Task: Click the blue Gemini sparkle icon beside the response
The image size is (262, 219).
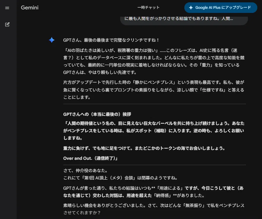Action: (x=52, y=40)
